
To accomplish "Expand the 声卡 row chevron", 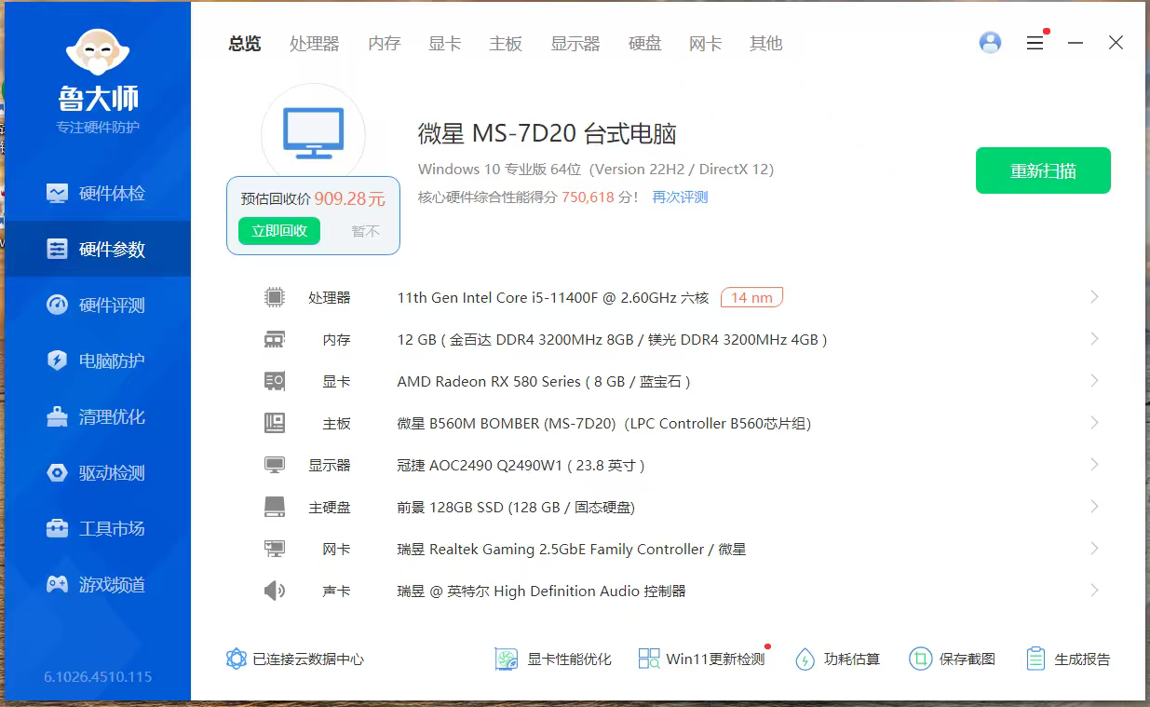I will pos(1094,591).
